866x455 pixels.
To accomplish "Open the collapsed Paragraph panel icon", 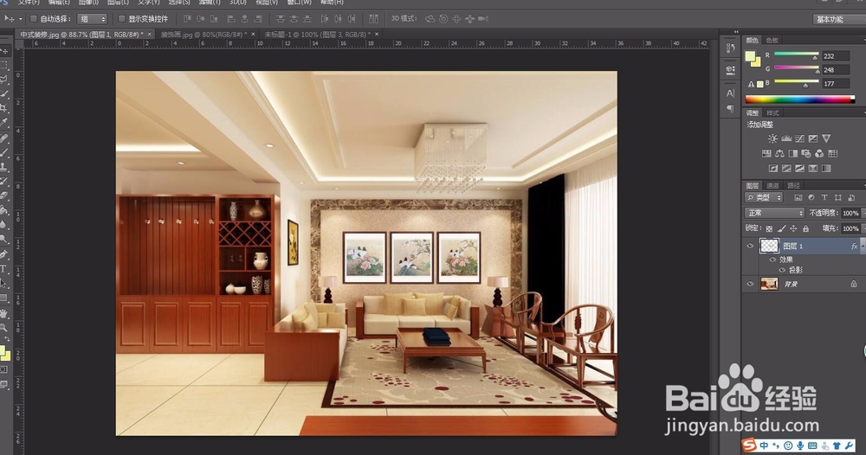I will tap(730, 109).
